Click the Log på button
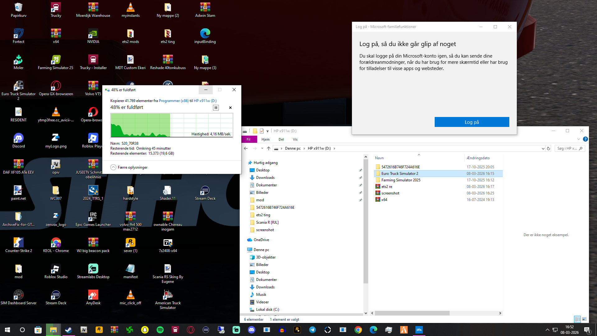Screen dimensions: 597x336 pos(472,122)
